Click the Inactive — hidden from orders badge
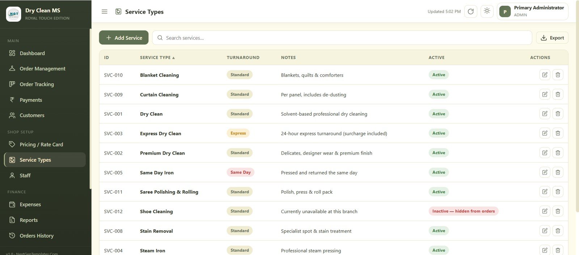Screen dimensions: 579x255 tap(464, 211)
